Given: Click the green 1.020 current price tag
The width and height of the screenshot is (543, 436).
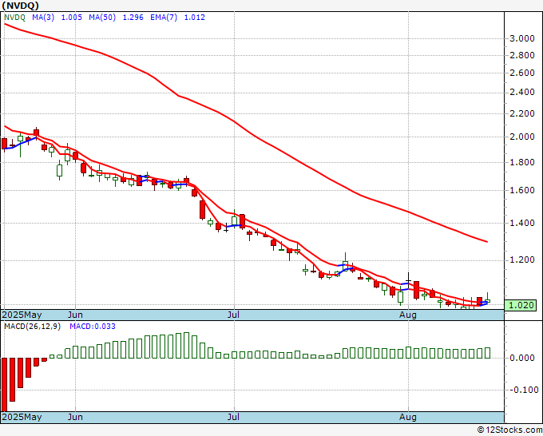Looking at the screenshot, I should point(521,305).
